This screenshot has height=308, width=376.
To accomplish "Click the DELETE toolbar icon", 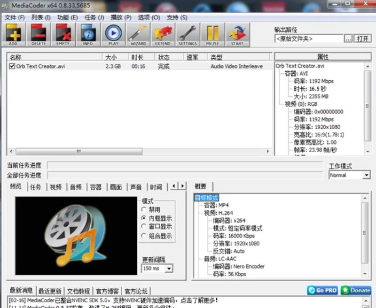I will pyautogui.click(x=39, y=34).
